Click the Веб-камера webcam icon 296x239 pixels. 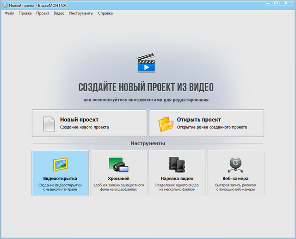(x=235, y=165)
